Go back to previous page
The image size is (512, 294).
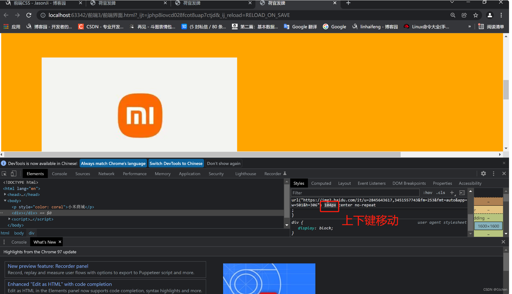(6, 15)
